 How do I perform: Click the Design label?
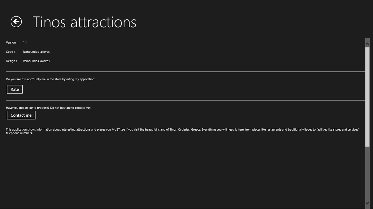(11, 61)
